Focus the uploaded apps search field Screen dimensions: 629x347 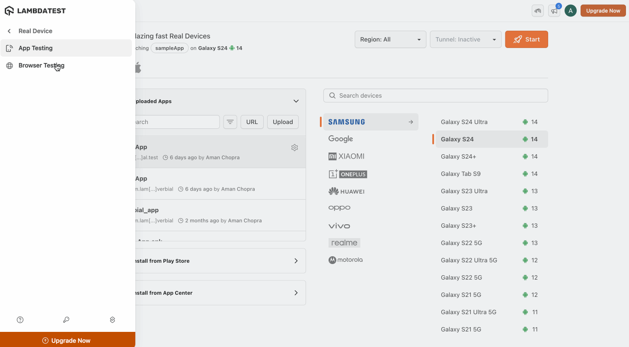pos(177,122)
